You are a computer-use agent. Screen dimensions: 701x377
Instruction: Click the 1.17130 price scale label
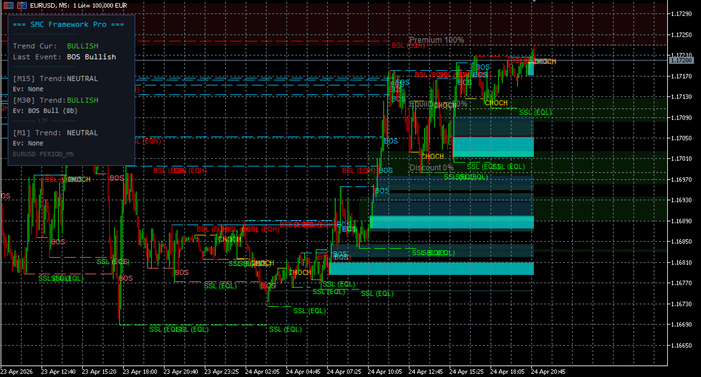pyautogui.click(x=681, y=97)
